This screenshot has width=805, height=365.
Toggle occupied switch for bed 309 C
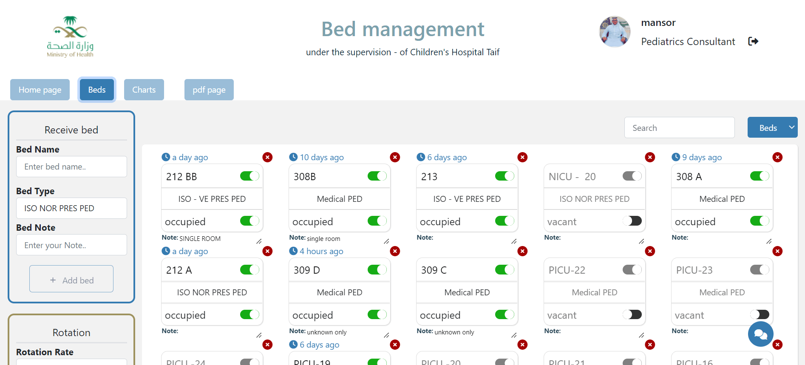[x=505, y=314]
